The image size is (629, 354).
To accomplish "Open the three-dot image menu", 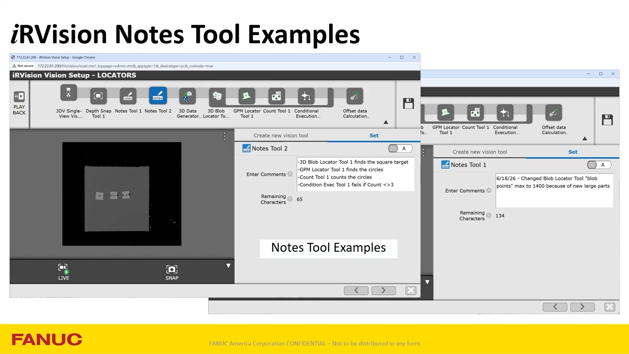I will tap(225, 136).
